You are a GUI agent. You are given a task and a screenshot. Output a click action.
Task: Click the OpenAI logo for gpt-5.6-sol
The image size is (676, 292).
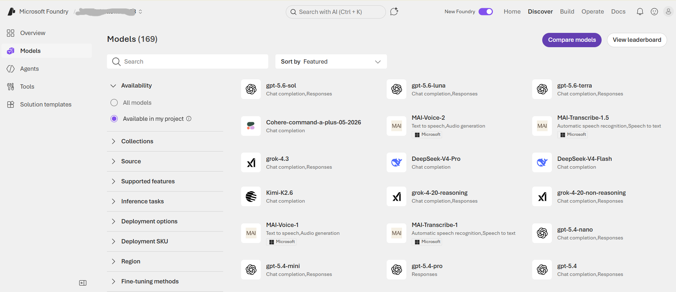(x=251, y=89)
